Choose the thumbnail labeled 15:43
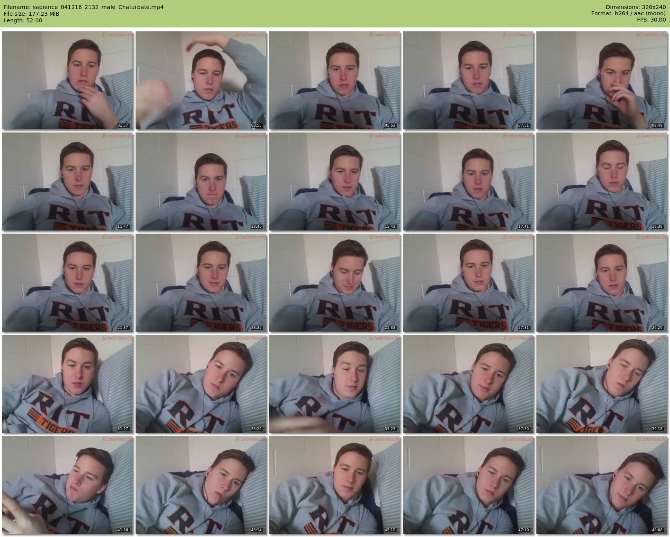Image resolution: width=670 pixels, height=537 pixels. (x=335, y=181)
